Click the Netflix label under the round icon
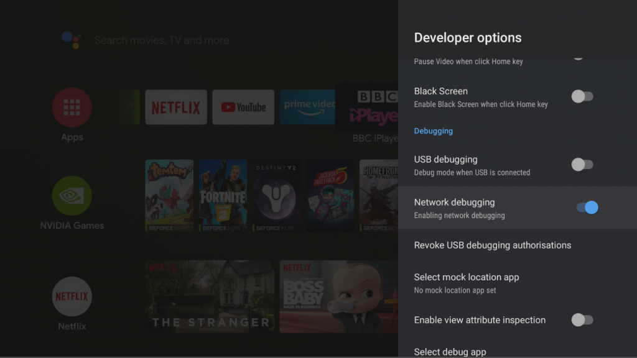Screen dimensions: 637x358 [72, 326]
